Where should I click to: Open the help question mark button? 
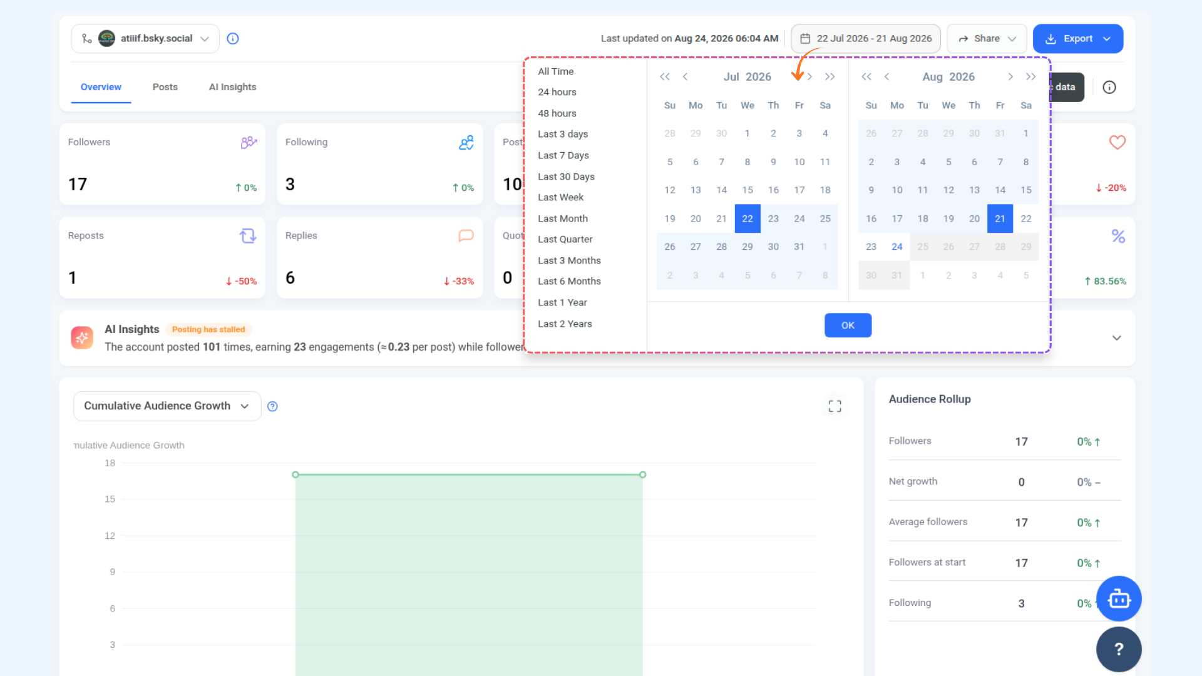[1119, 650]
